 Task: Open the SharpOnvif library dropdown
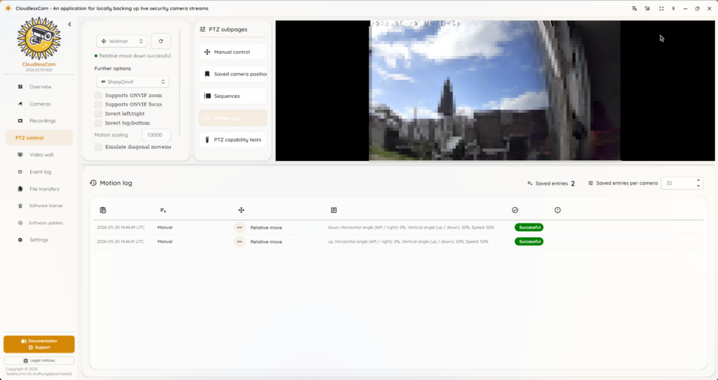tap(133, 82)
